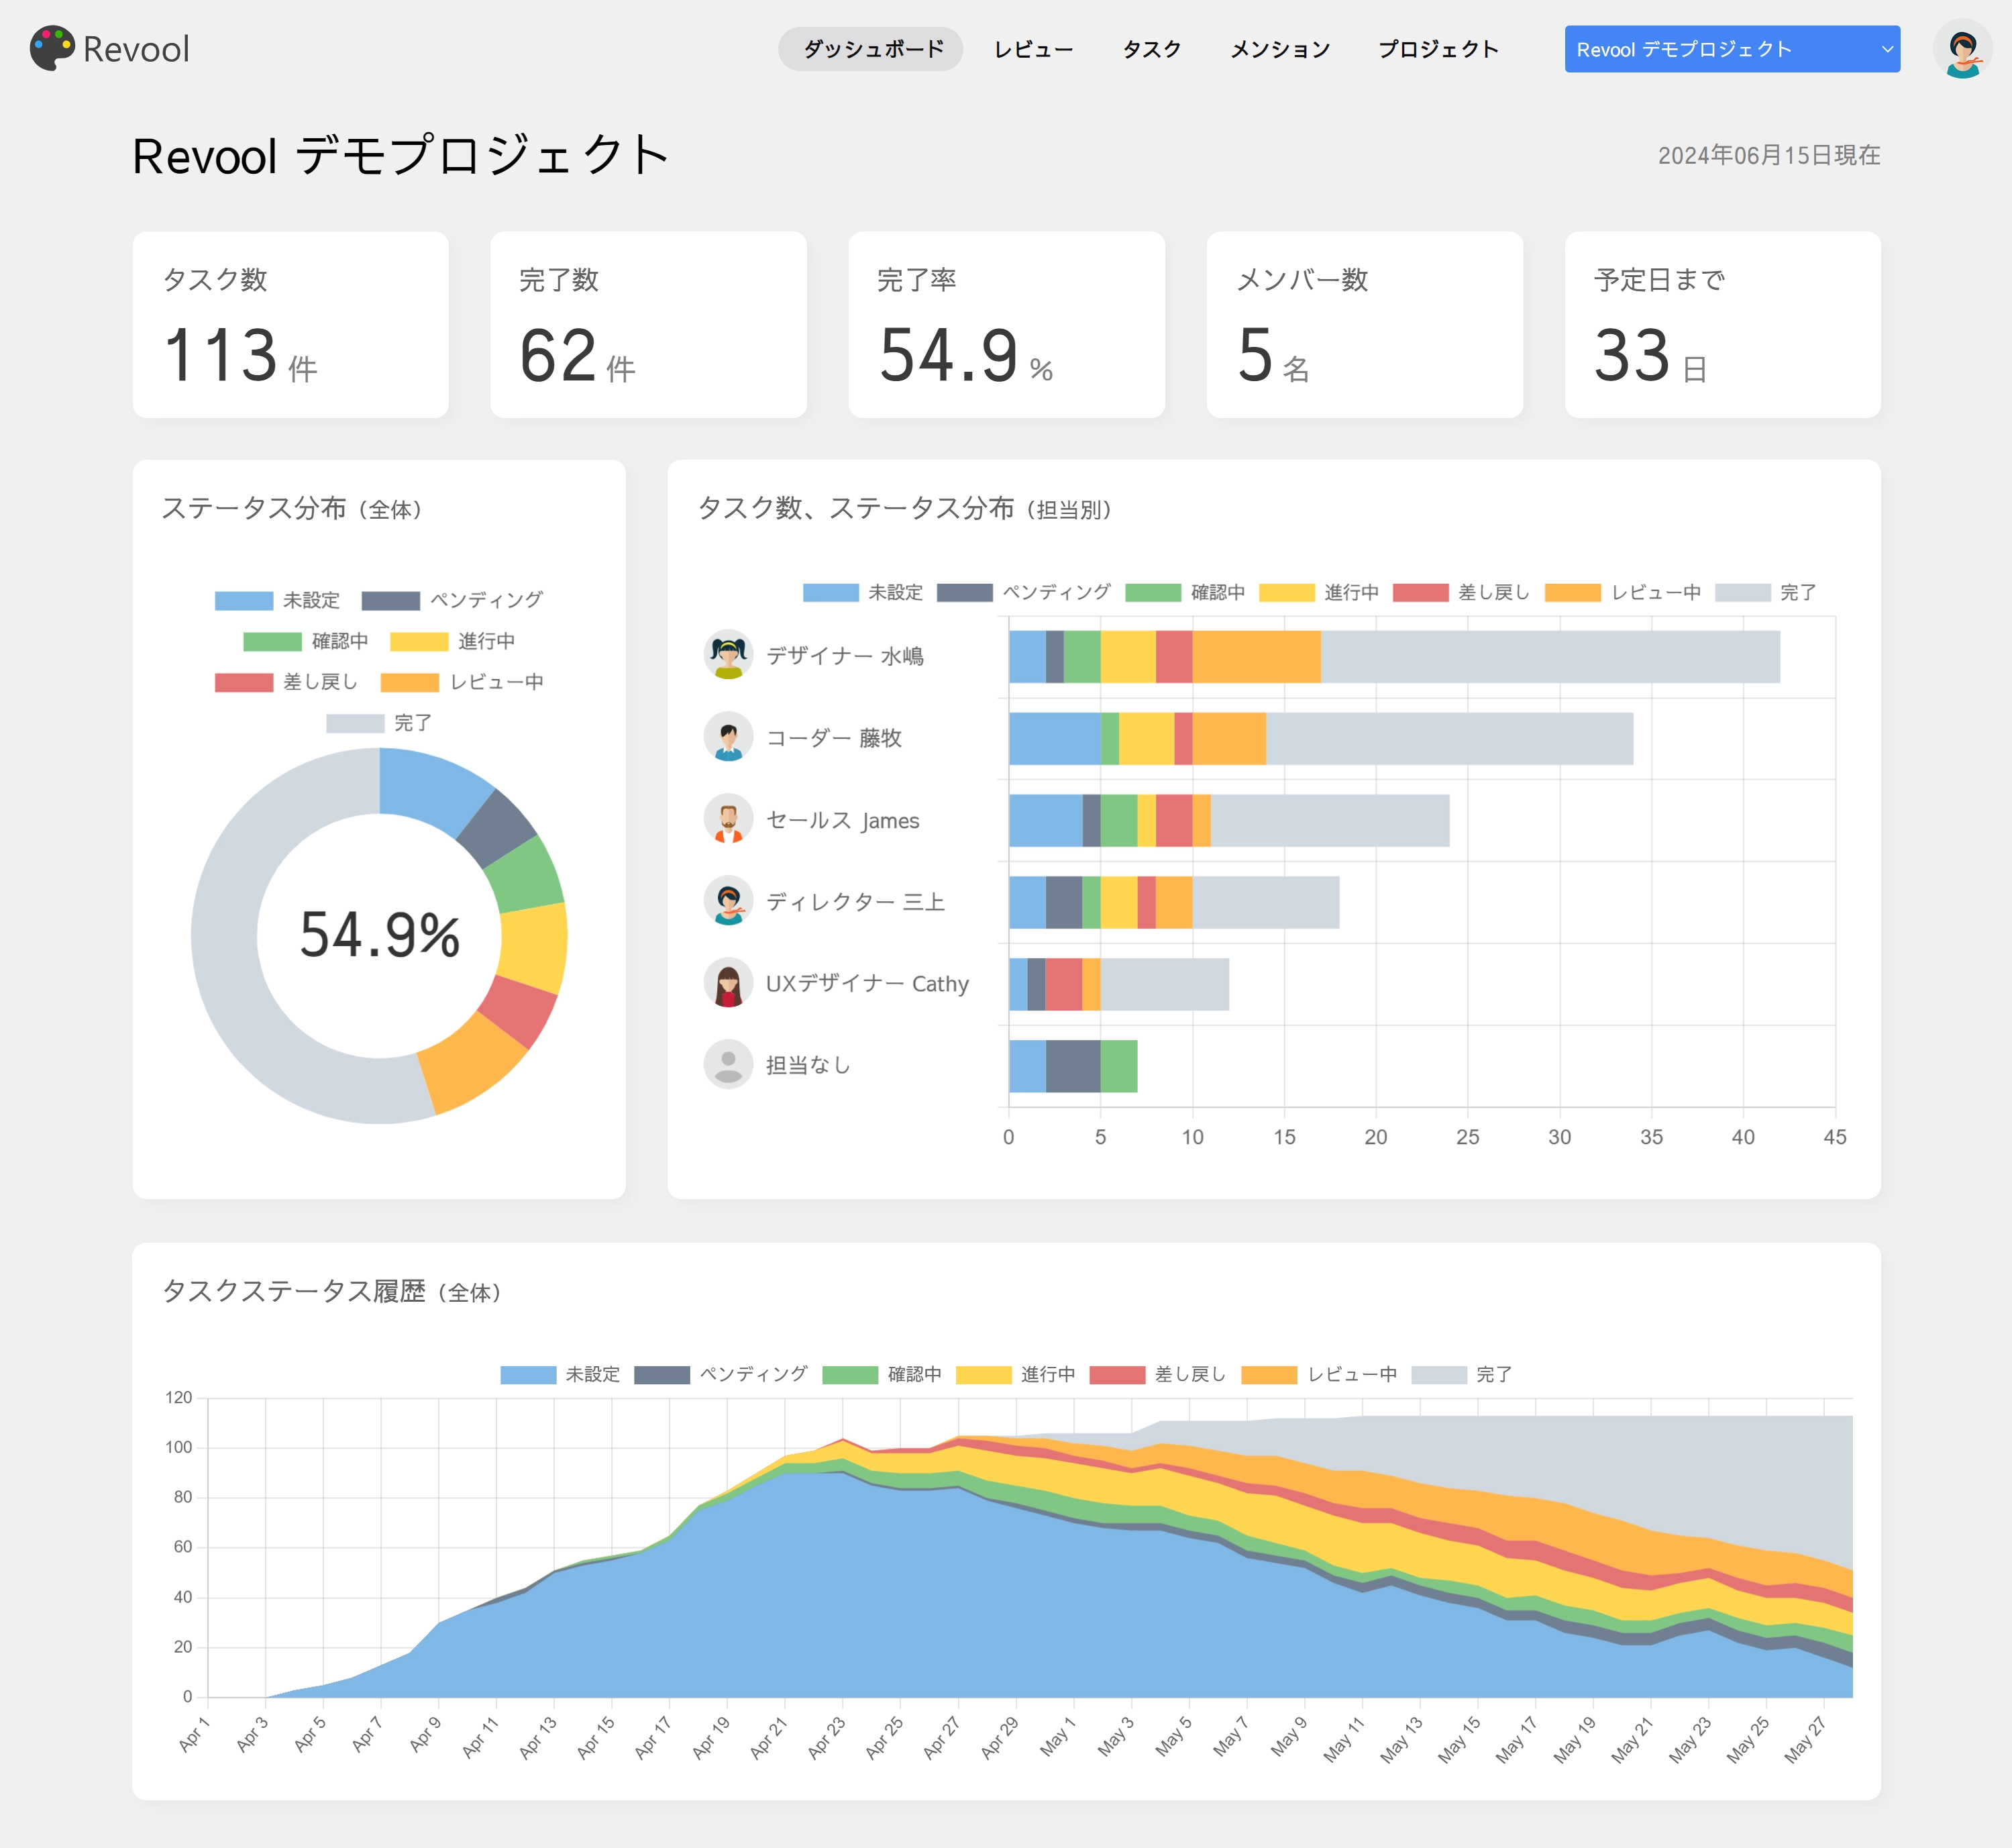Click the 担当なし placeholder avatar
This screenshot has width=2012, height=1848.
coord(728,1065)
